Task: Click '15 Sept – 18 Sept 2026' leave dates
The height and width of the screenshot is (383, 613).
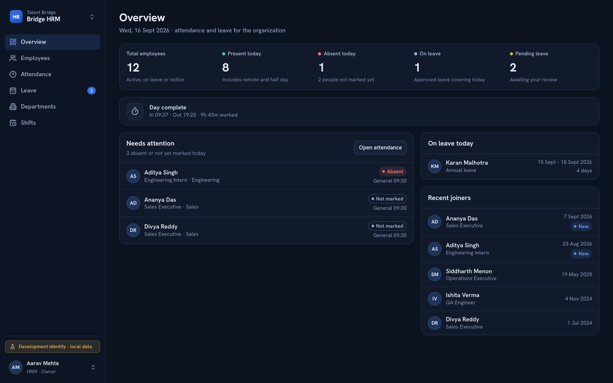Action: (564, 162)
